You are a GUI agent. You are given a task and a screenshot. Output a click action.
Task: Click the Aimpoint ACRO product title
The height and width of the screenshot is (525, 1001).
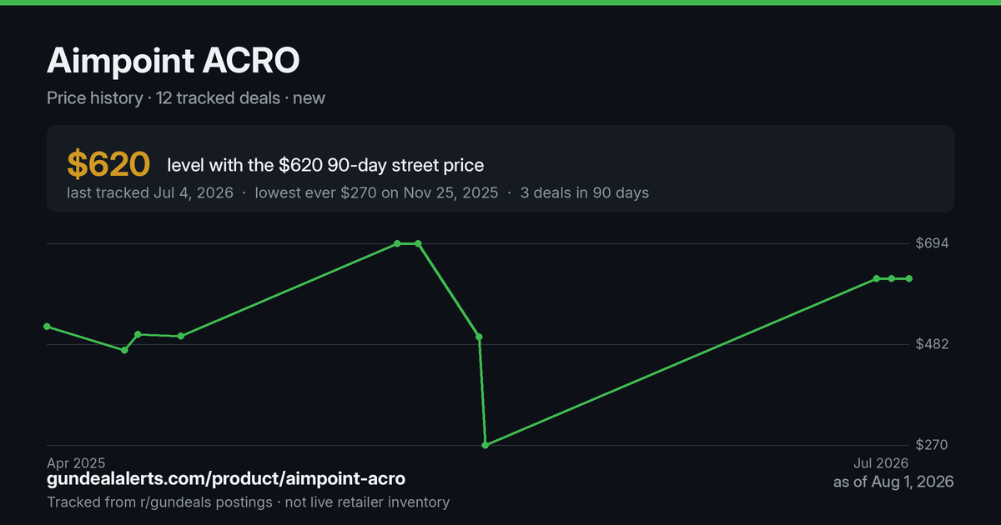(174, 61)
